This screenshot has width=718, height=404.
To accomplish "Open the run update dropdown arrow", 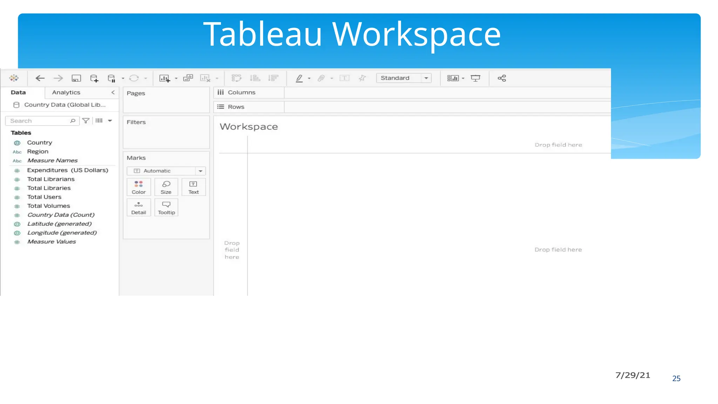I will click(x=145, y=78).
